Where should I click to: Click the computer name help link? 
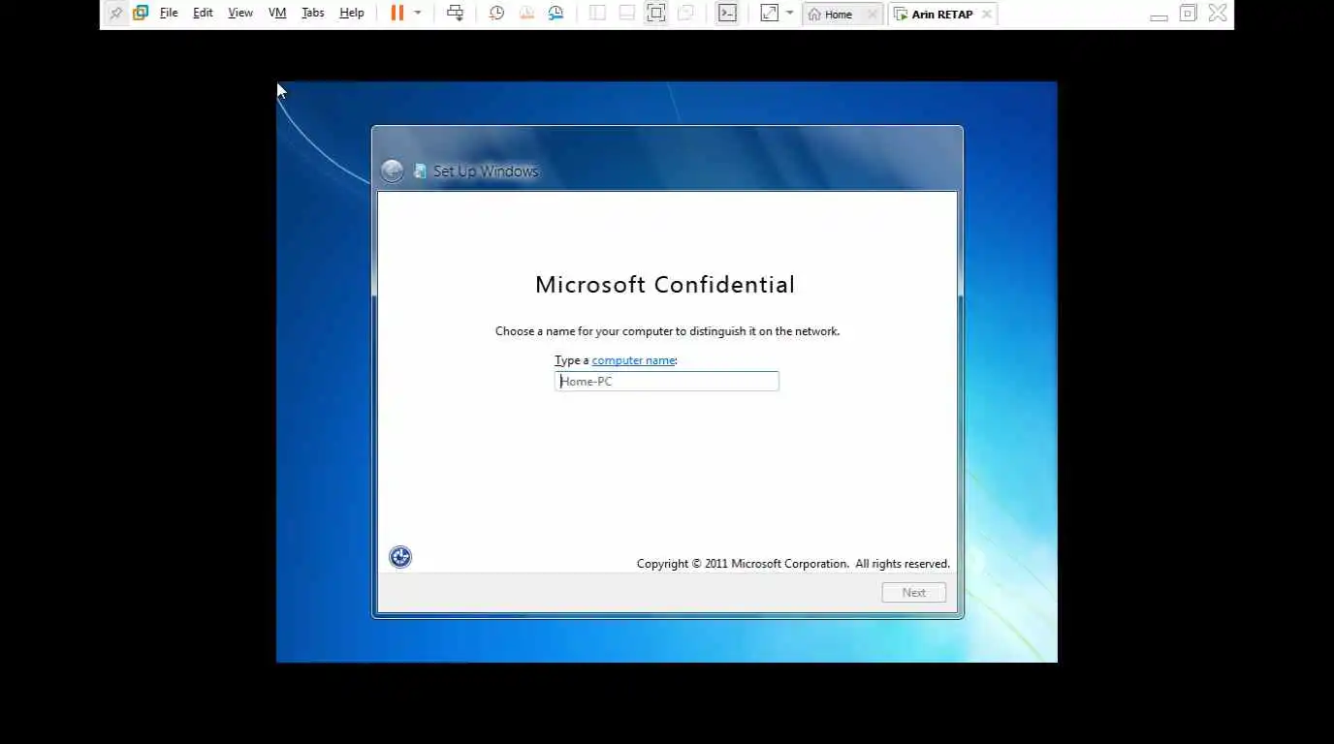(633, 360)
